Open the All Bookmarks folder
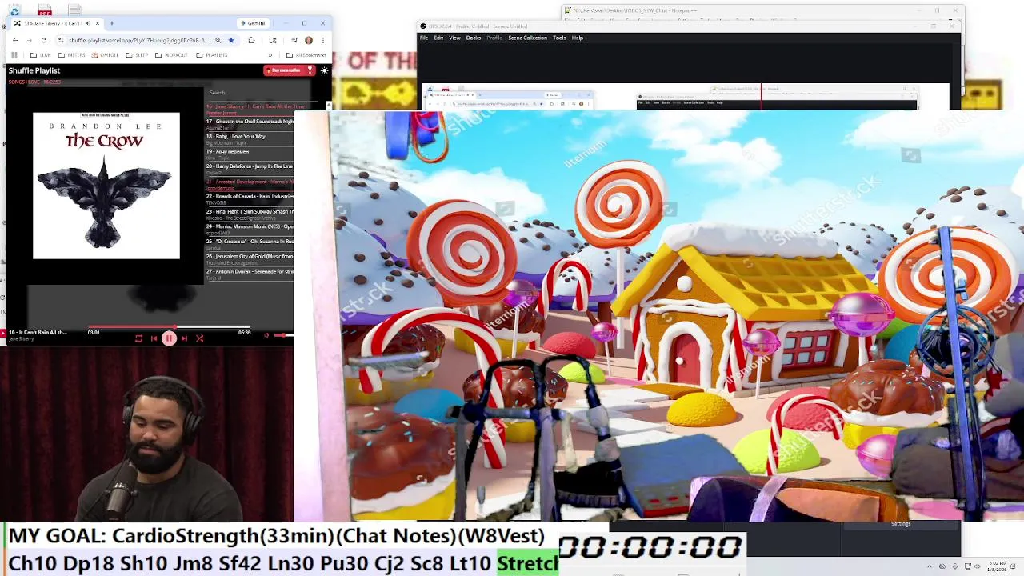1024x576 pixels. coord(306,55)
